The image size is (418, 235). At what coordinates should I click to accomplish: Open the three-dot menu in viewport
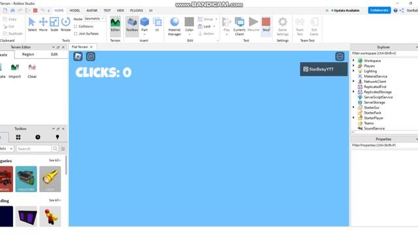click(340, 57)
